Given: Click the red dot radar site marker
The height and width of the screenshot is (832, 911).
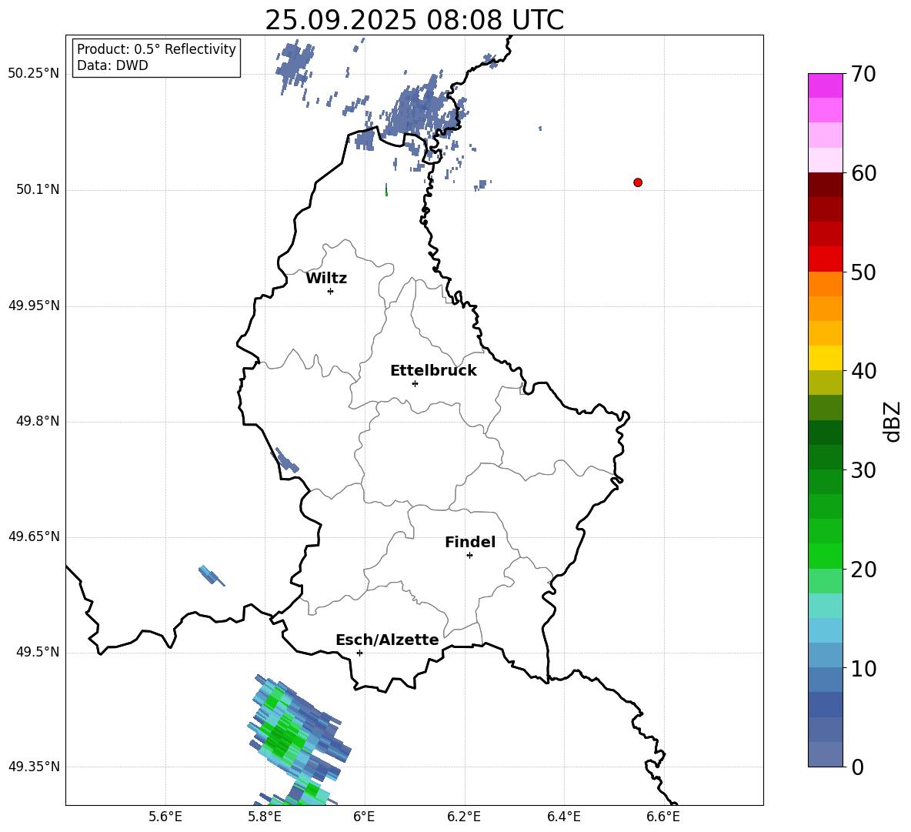Looking at the screenshot, I should [638, 182].
